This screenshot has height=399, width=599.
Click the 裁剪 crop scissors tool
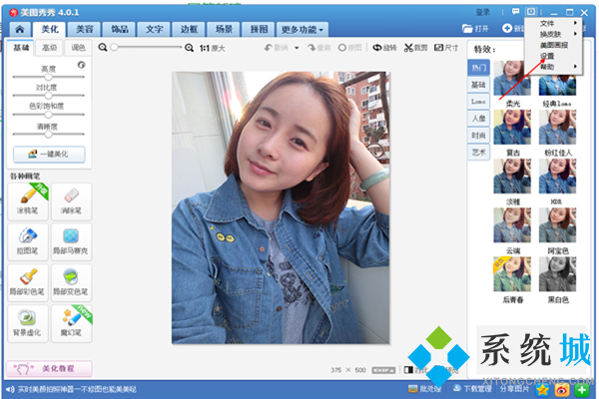(416, 48)
